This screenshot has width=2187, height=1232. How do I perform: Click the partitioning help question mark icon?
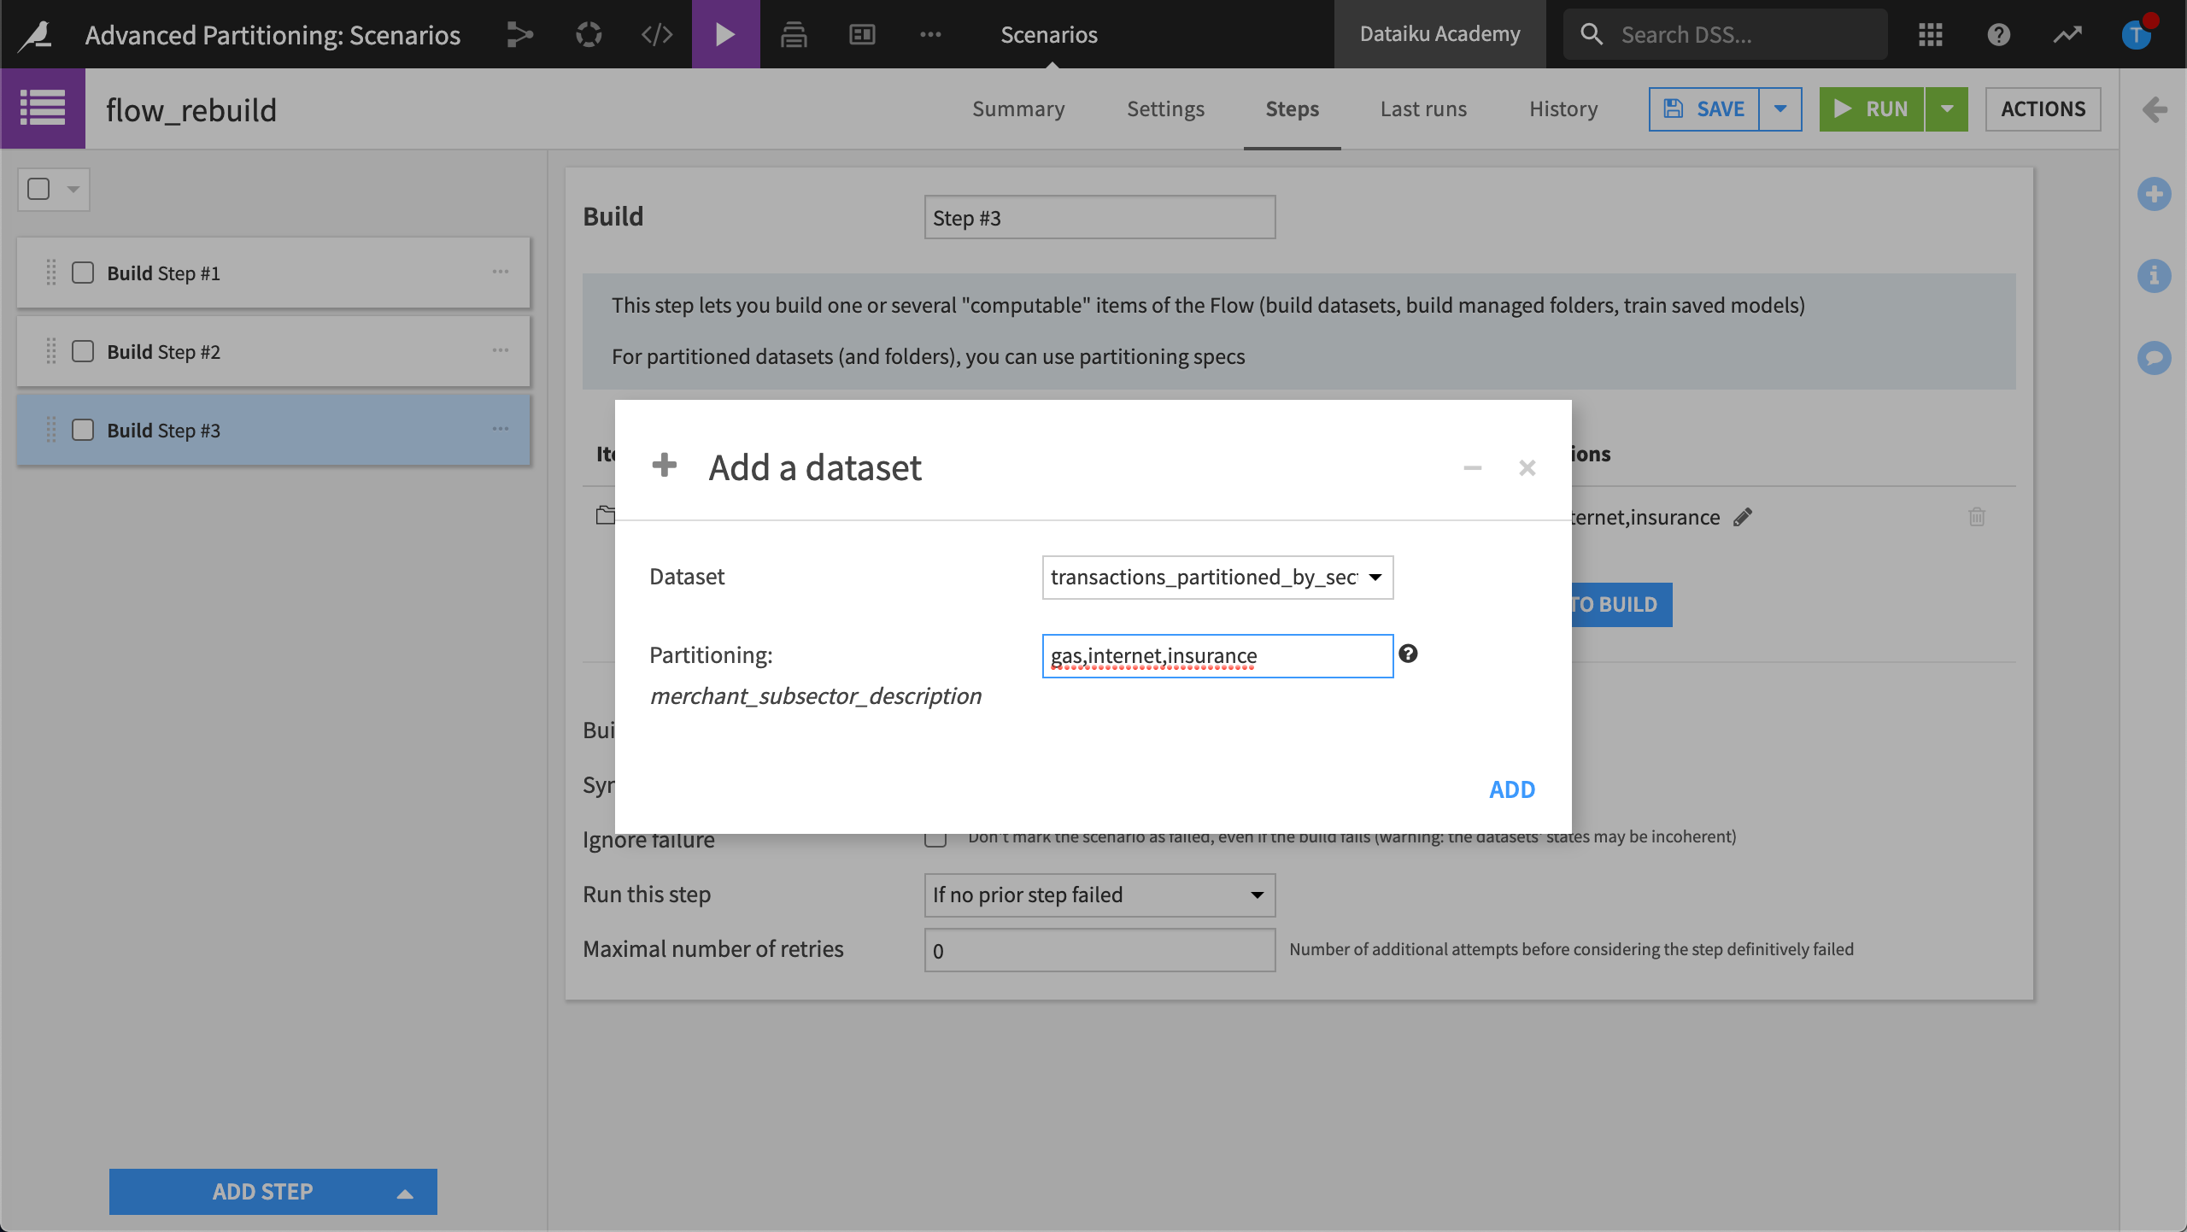pyautogui.click(x=1408, y=654)
